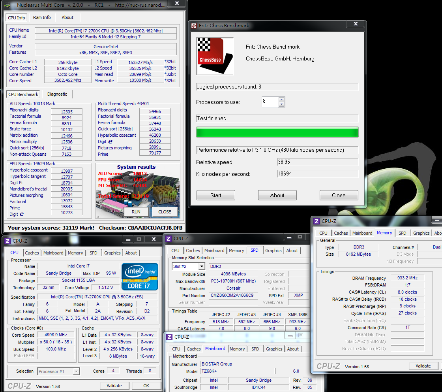The width and height of the screenshot is (442, 392).
Task: Click the Checksum text in Nuclearus status
Action: tap(140, 228)
